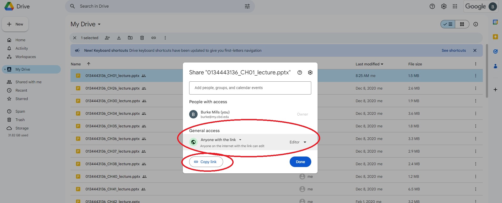Image resolution: width=502 pixels, height=203 pixels.
Task: Open Google apps grid launcher
Action: pyautogui.click(x=455, y=6)
